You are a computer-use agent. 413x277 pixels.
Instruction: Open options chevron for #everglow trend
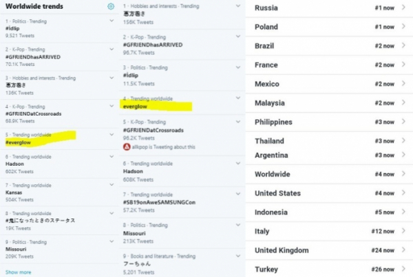[x=112, y=135]
